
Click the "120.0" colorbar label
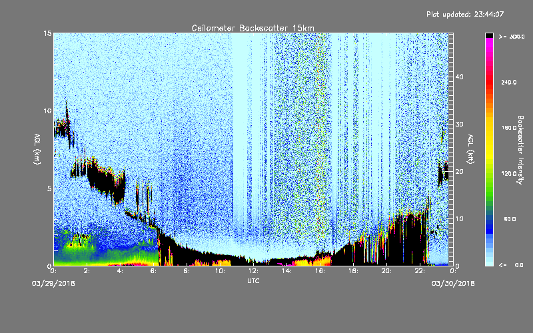(509, 173)
